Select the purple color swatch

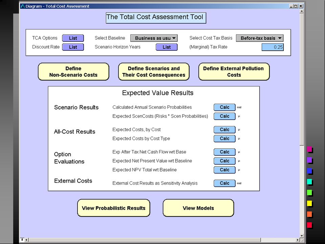click(310, 160)
